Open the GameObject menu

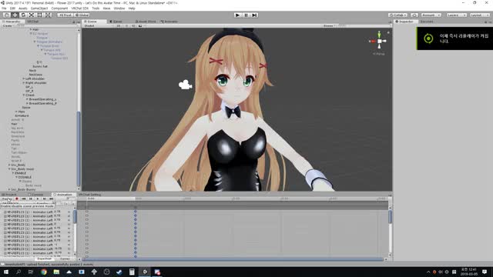click(39, 8)
